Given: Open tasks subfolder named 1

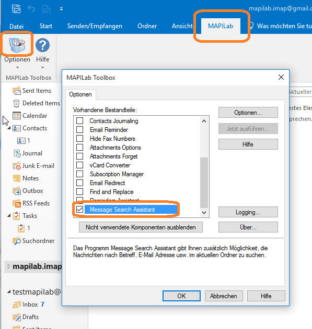Looking at the screenshot, I should pos(21,228).
